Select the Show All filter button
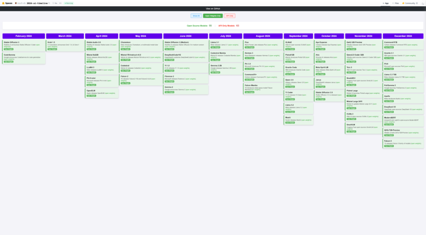Image resolution: width=426 pixels, height=235 pixels. (x=196, y=16)
